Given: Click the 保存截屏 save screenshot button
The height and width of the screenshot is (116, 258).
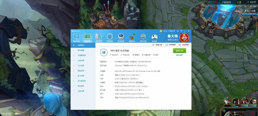Looking at the screenshot, I should tap(170, 45).
